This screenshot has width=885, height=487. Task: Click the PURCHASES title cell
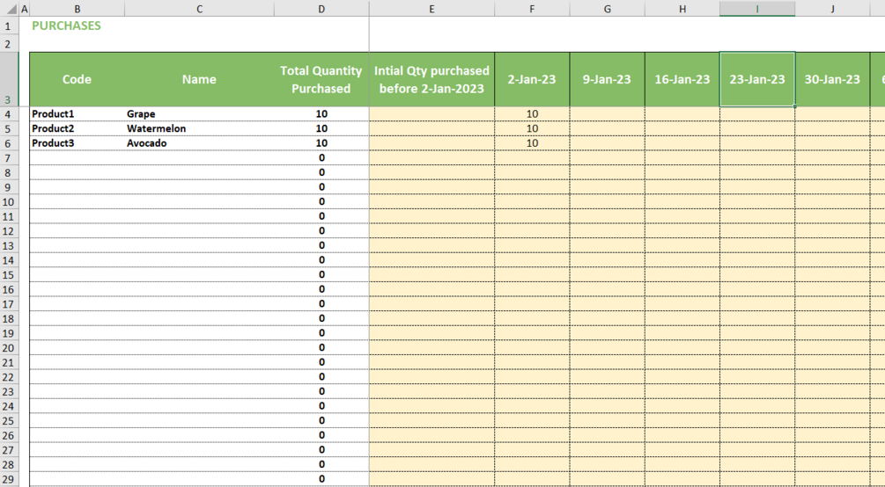pyautogui.click(x=66, y=25)
